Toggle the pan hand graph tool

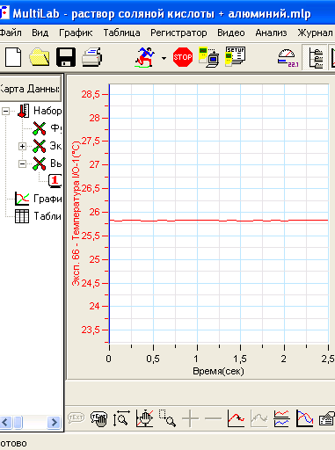[x=144, y=418]
